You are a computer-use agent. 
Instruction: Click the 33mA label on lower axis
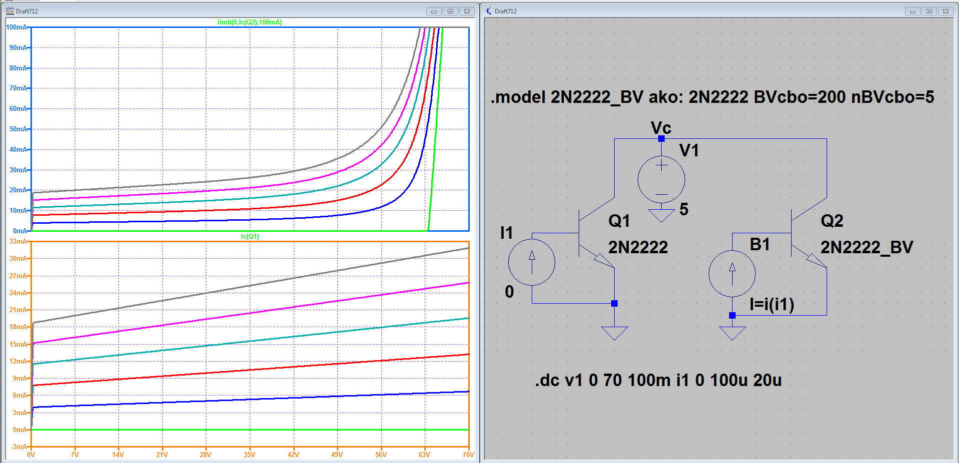18,241
